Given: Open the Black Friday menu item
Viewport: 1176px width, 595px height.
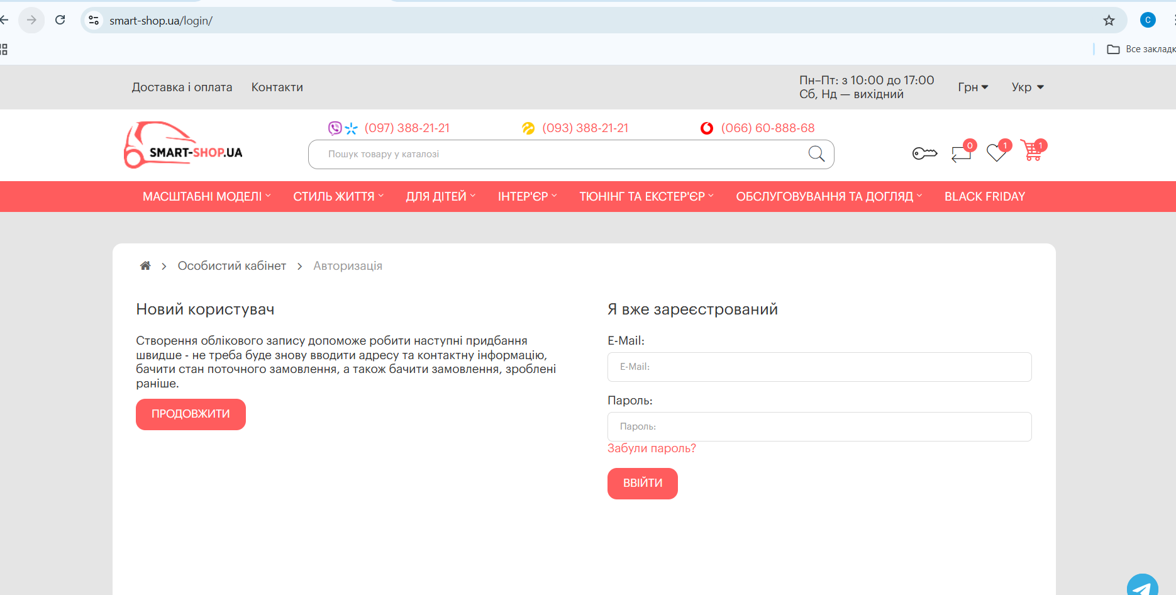Looking at the screenshot, I should point(984,197).
